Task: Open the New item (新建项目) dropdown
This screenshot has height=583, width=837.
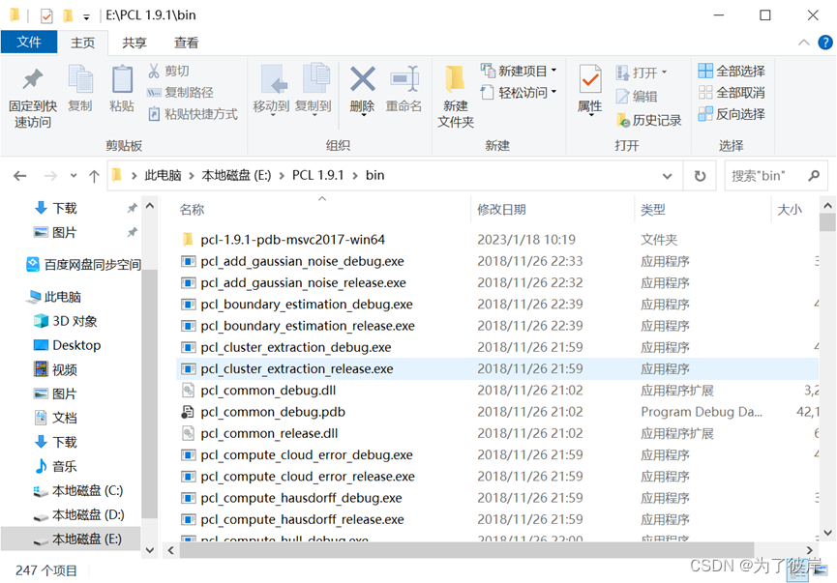Action: pos(519,71)
